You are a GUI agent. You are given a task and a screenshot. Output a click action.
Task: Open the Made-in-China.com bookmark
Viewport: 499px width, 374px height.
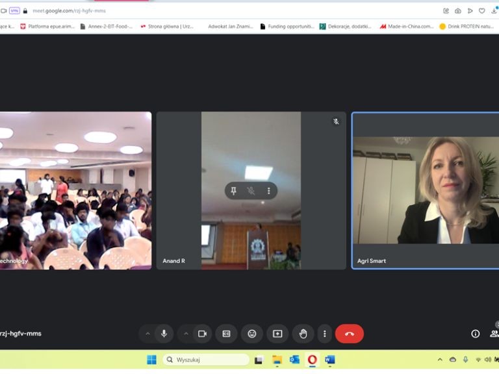click(406, 27)
